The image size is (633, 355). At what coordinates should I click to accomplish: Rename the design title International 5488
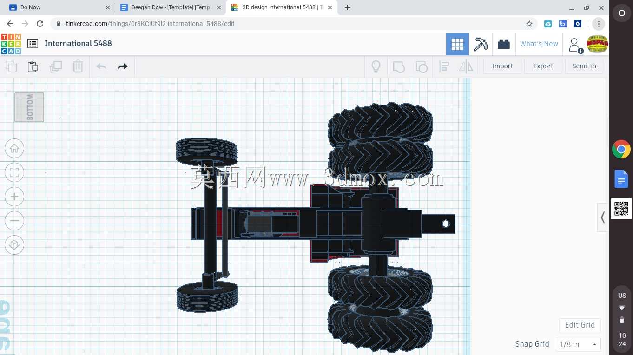78,43
